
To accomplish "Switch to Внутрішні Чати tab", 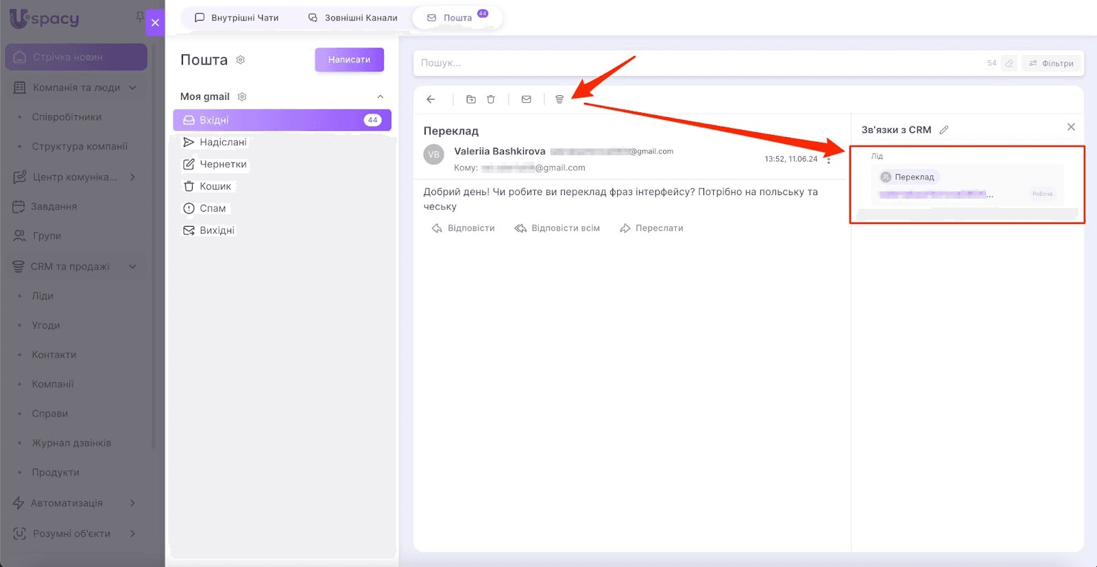I will 237,18.
